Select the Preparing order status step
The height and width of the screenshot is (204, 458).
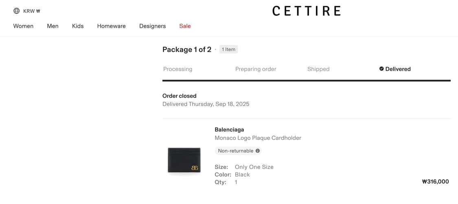coord(256,69)
